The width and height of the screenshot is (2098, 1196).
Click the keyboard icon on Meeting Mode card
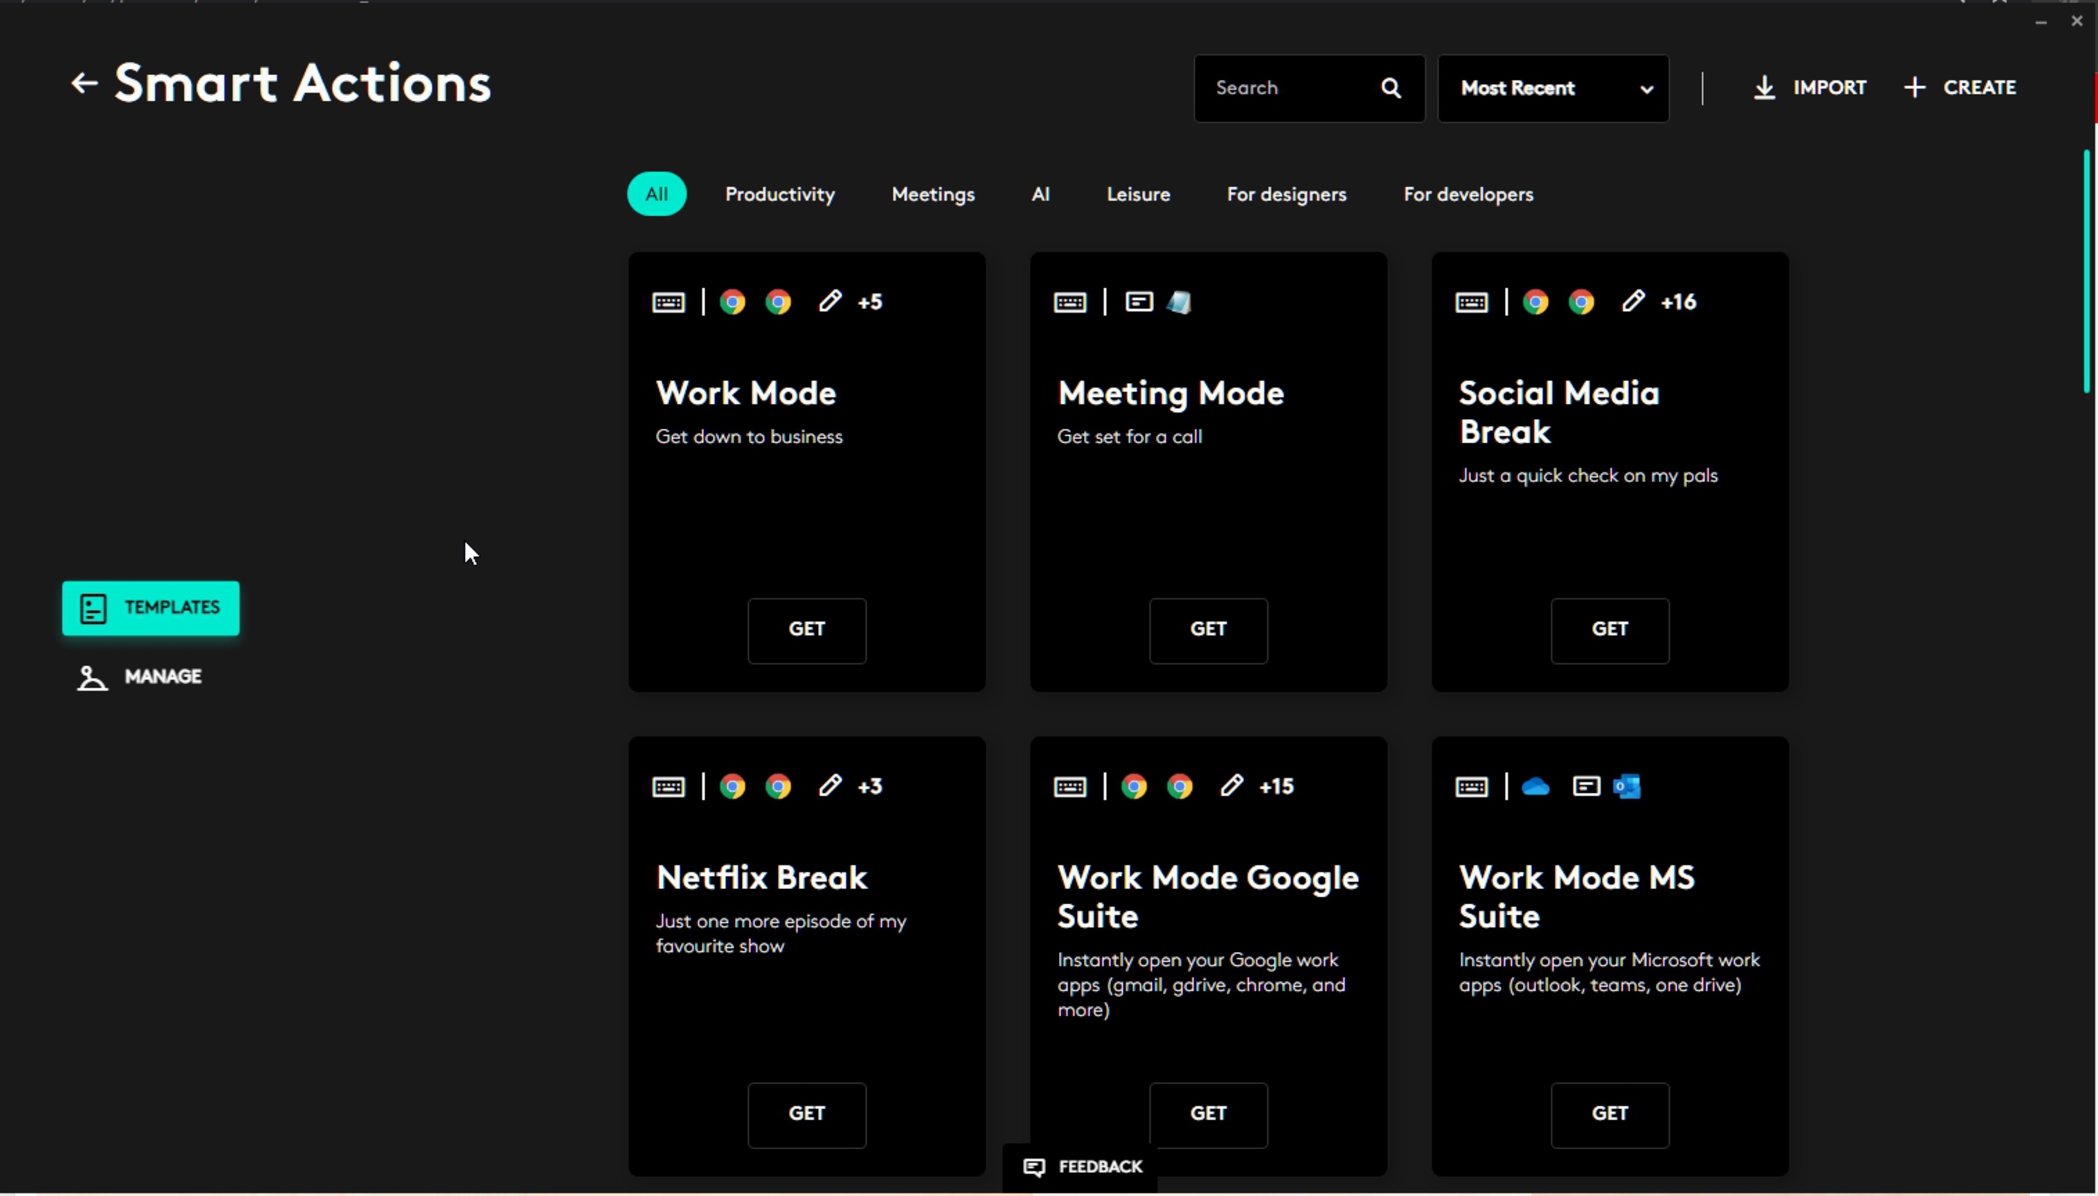pos(1069,303)
